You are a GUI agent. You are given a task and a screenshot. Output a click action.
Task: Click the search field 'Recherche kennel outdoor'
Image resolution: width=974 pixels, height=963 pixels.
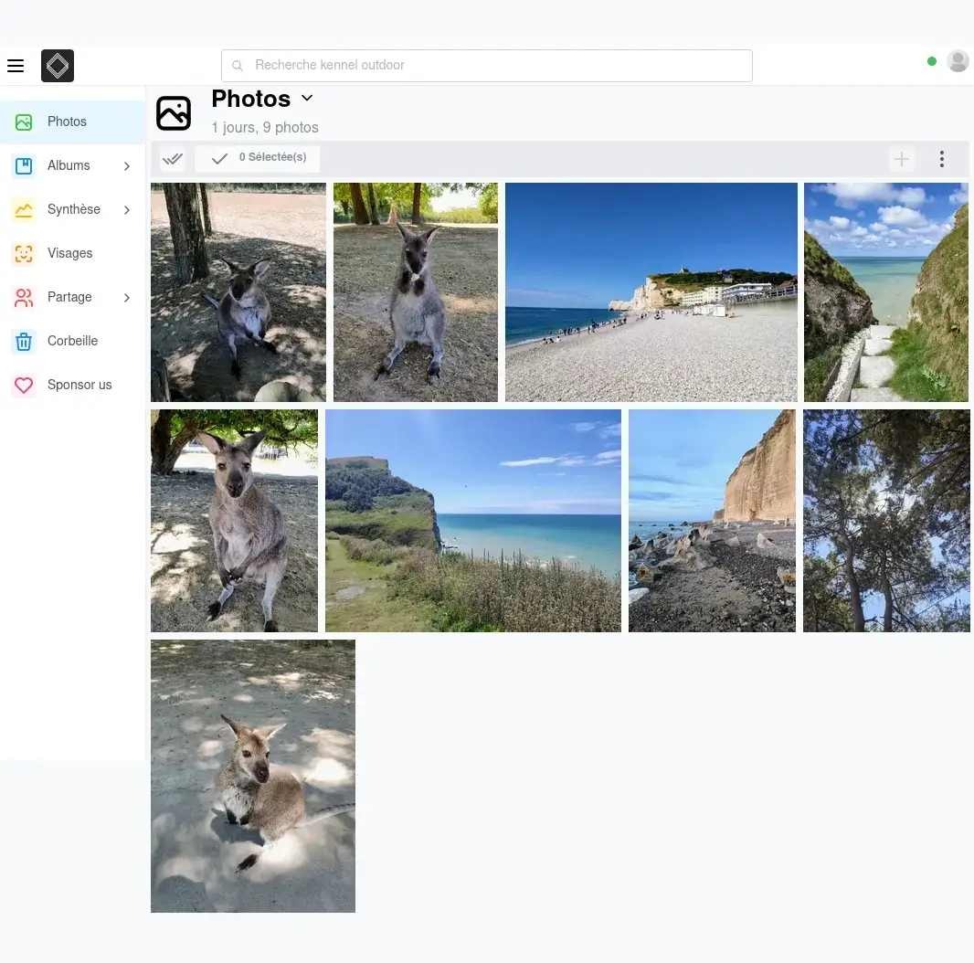click(x=487, y=66)
